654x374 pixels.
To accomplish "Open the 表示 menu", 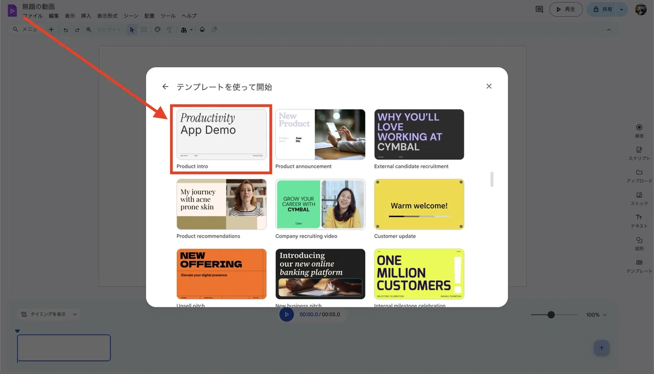I will (x=70, y=16).
